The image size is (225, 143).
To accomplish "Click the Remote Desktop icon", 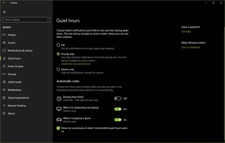I will tap(4, 105).
